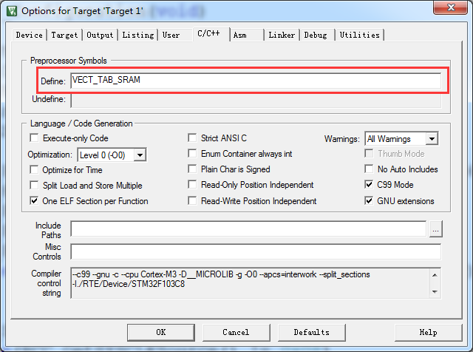Image resolution: width=473 pixels, height=352 pixels.
Task: Close the Options for Target dialog
Action: [x=450, y=7]
